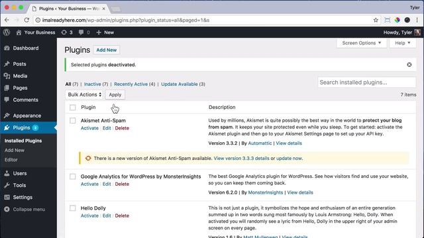Open the Tools menu

point(19,185)
